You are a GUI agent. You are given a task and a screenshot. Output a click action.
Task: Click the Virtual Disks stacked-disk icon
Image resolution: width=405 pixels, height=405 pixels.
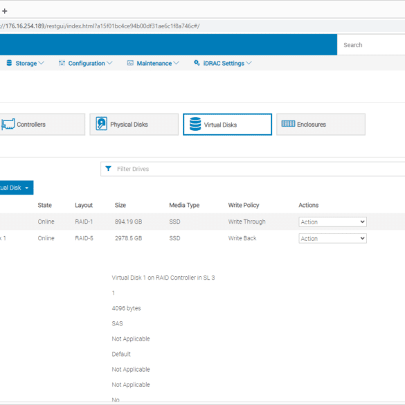(x=195, y=124)
